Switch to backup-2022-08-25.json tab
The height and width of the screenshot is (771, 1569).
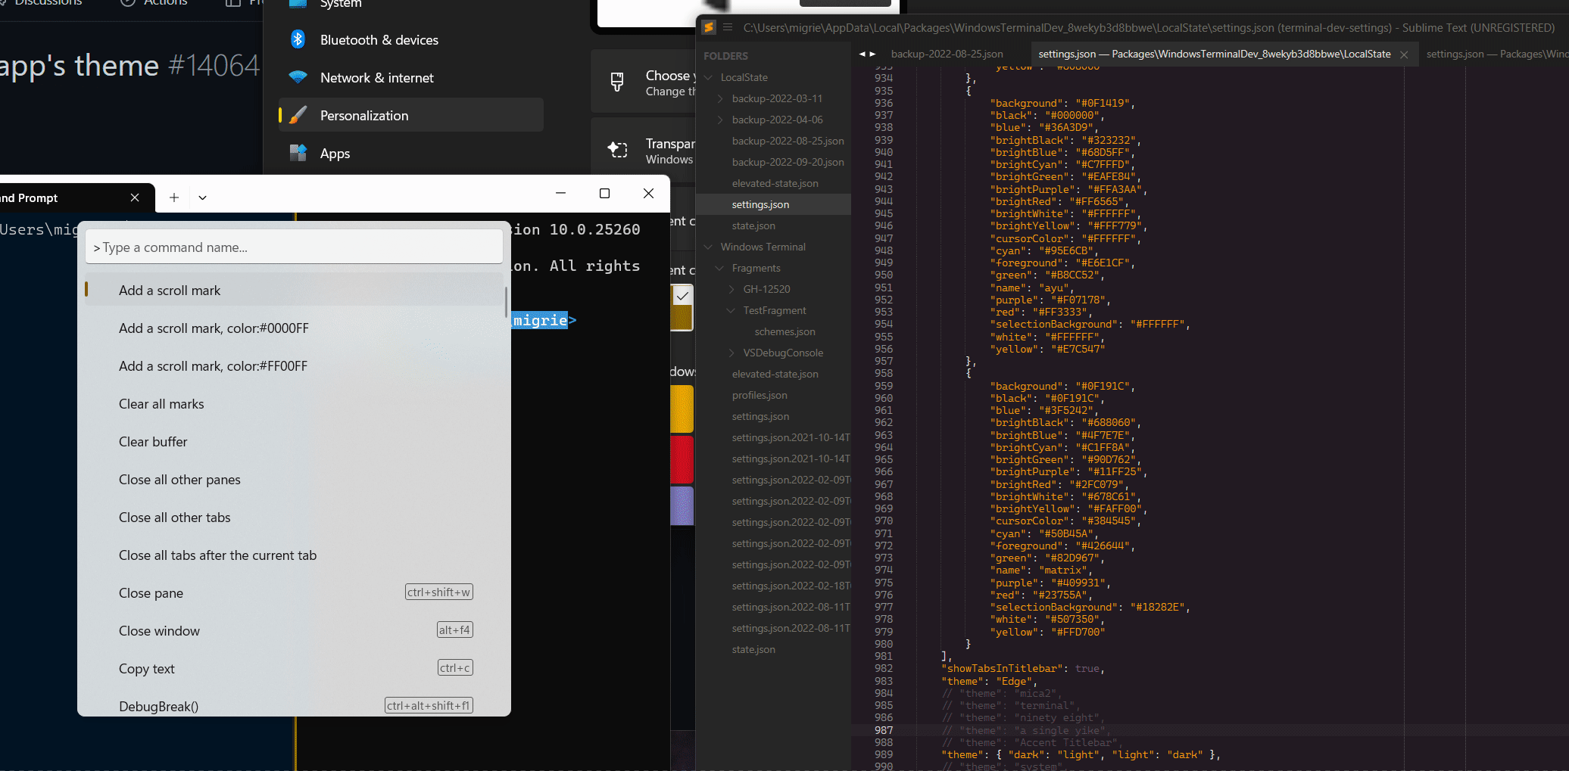coord(947,54)
